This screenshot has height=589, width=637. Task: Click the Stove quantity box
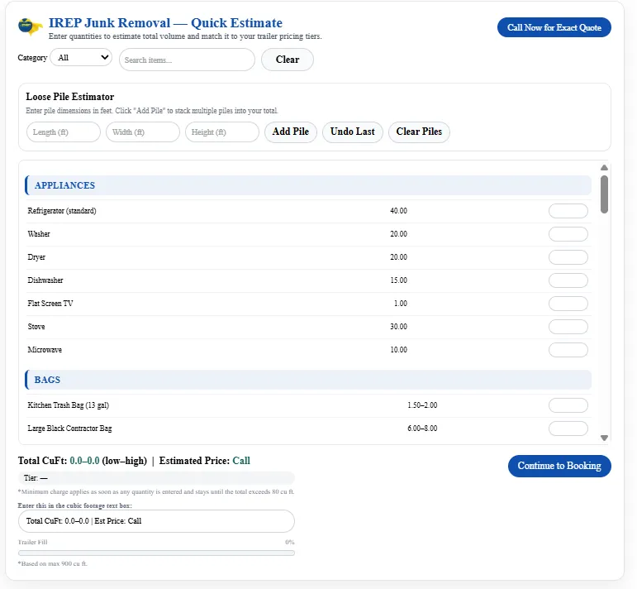click(568, 327)
